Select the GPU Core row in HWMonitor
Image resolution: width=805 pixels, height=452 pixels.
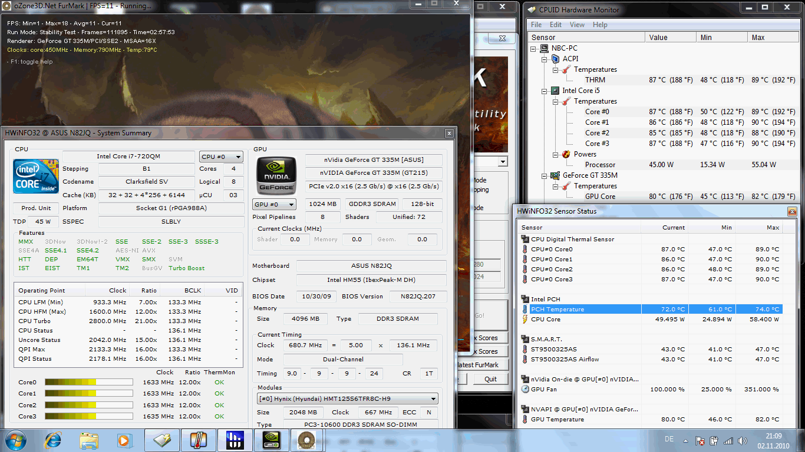pyautogui.click(x=662, y=197)
